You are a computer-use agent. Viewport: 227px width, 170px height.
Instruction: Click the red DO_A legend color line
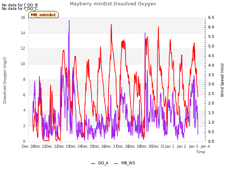[x=93, y=164]
